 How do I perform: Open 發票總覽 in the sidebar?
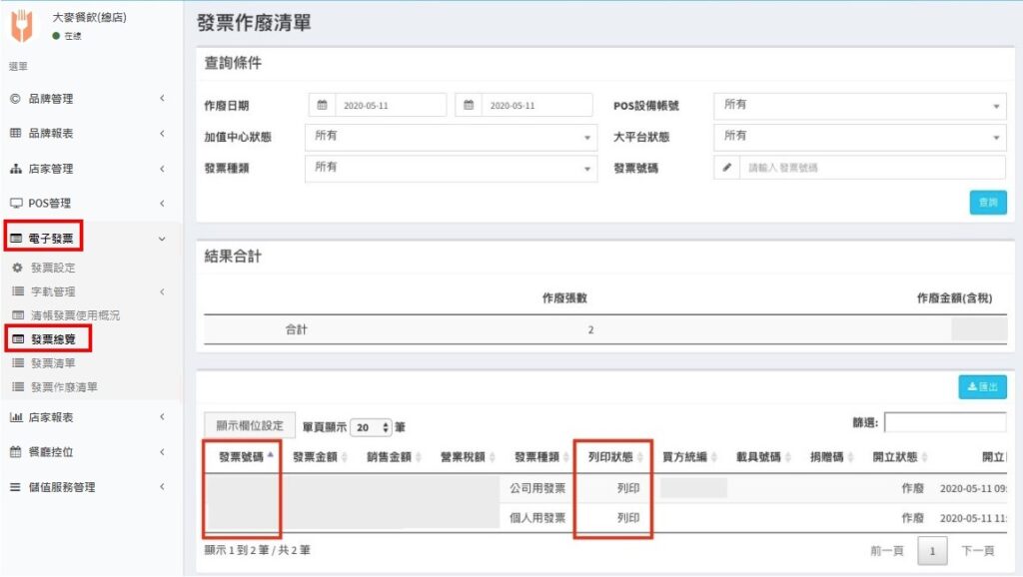[52, 339]
